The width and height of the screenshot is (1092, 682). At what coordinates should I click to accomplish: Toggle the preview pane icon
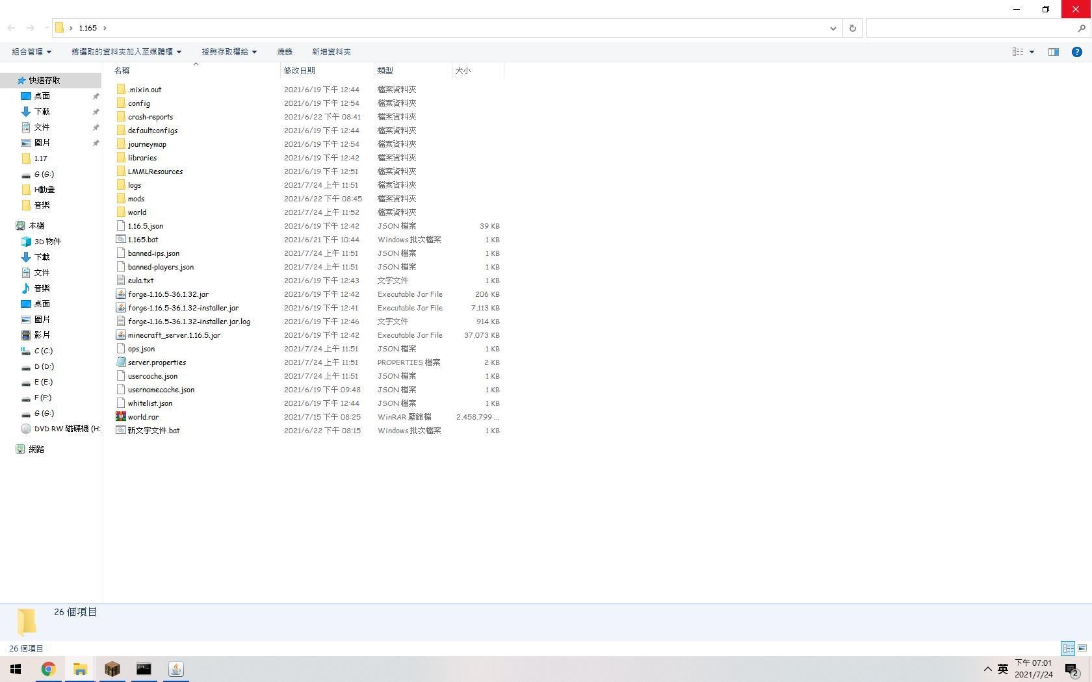pos(1053,52)
